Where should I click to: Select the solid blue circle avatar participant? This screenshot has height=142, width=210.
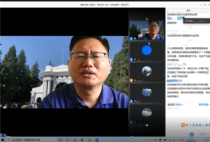point(147,51)
